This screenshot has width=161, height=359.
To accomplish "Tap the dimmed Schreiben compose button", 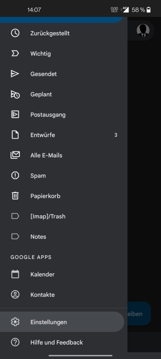I will click(x=139, y=314).
